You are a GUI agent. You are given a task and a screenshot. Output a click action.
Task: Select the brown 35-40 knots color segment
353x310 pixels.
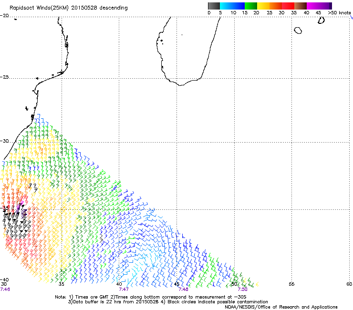301,6
